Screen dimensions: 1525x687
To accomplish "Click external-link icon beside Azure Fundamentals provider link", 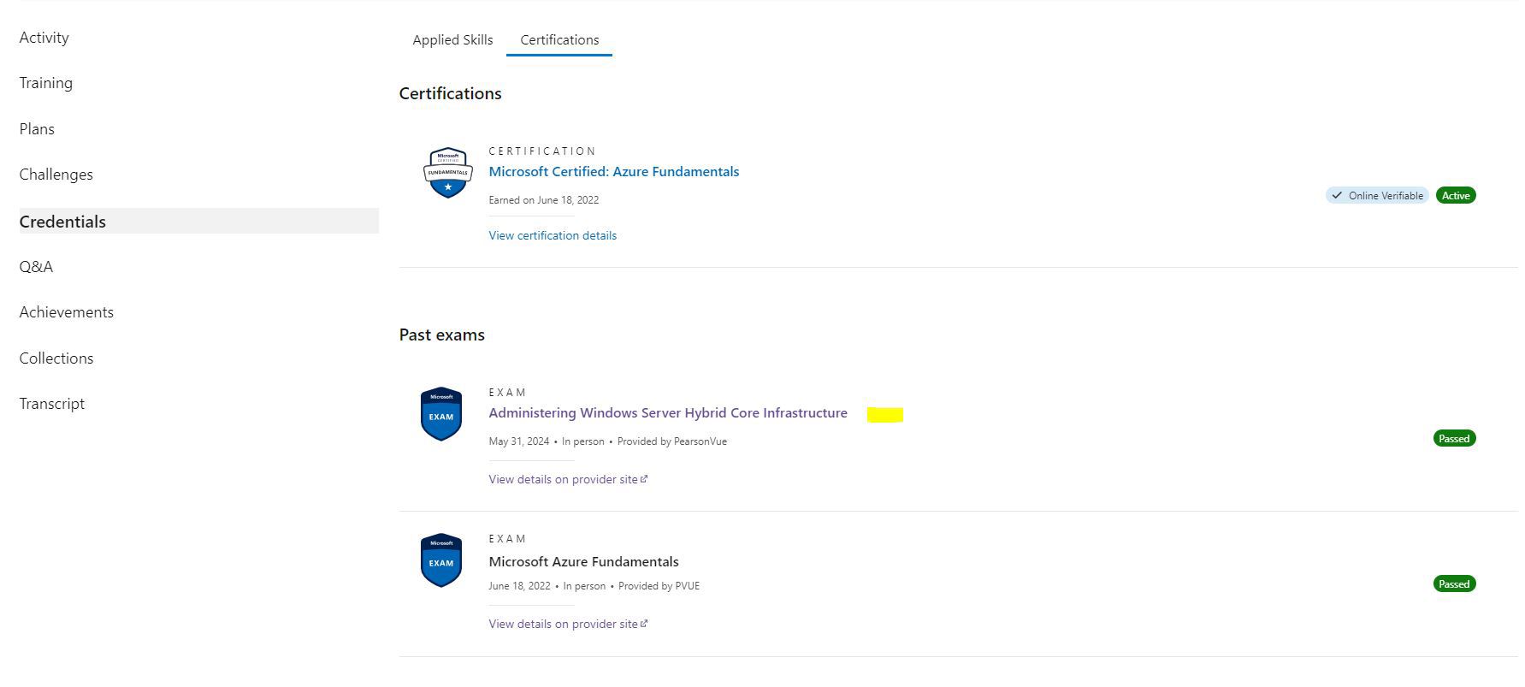I will coord(644,624).
